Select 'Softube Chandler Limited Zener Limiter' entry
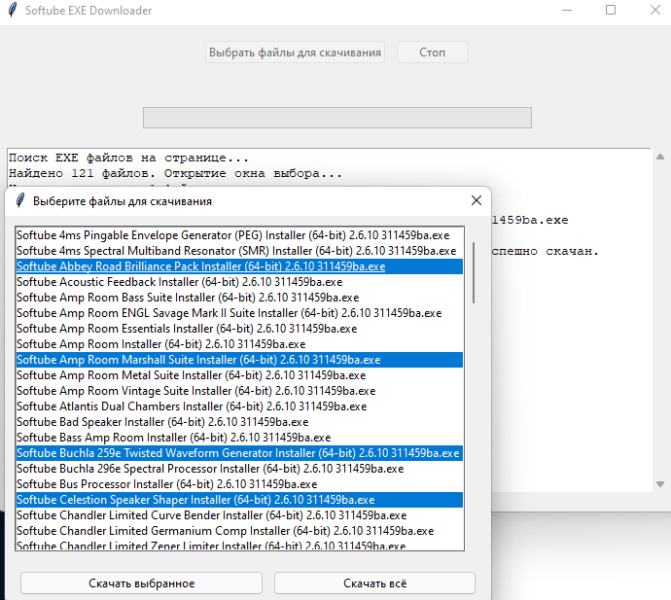Screen dimensions: 671x600 [239, 545]
